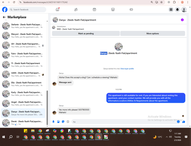The width and height of the screenshot is (191, 146).
Task: Click Mark as pending button
Action: pyautogui.click(x=86, y=33)
